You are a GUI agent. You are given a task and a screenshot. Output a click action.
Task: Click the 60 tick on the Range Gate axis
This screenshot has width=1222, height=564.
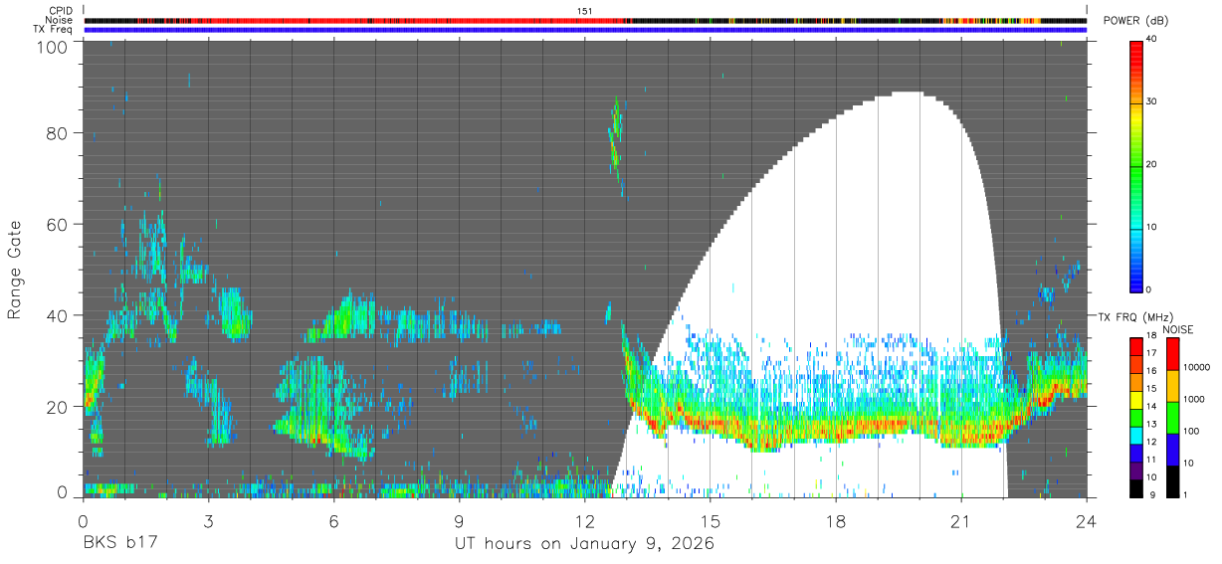click(x=56, y=225)
